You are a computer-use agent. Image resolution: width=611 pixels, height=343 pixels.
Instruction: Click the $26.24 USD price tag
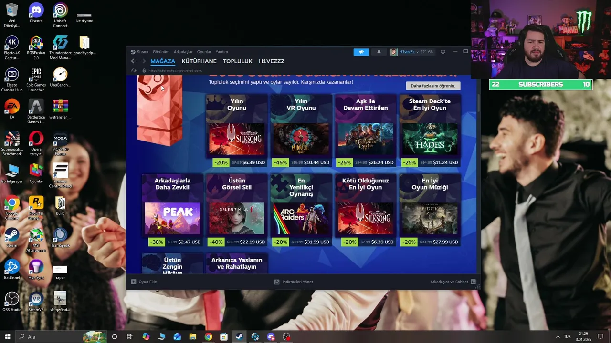381,162
